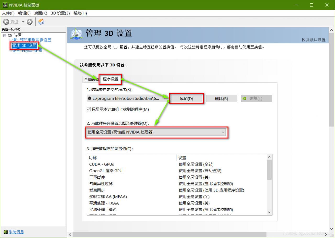Click 使用全局设置 (自动选择) value
This screenshot has height=238, width=335.
[x=200, y=171]
